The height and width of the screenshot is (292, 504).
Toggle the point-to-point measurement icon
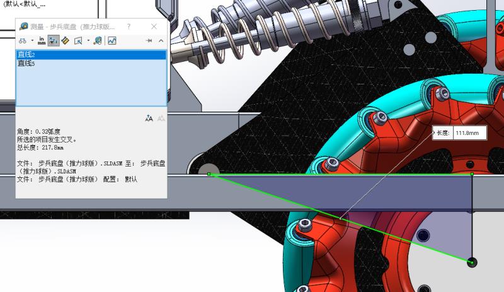tap(66, 41)
